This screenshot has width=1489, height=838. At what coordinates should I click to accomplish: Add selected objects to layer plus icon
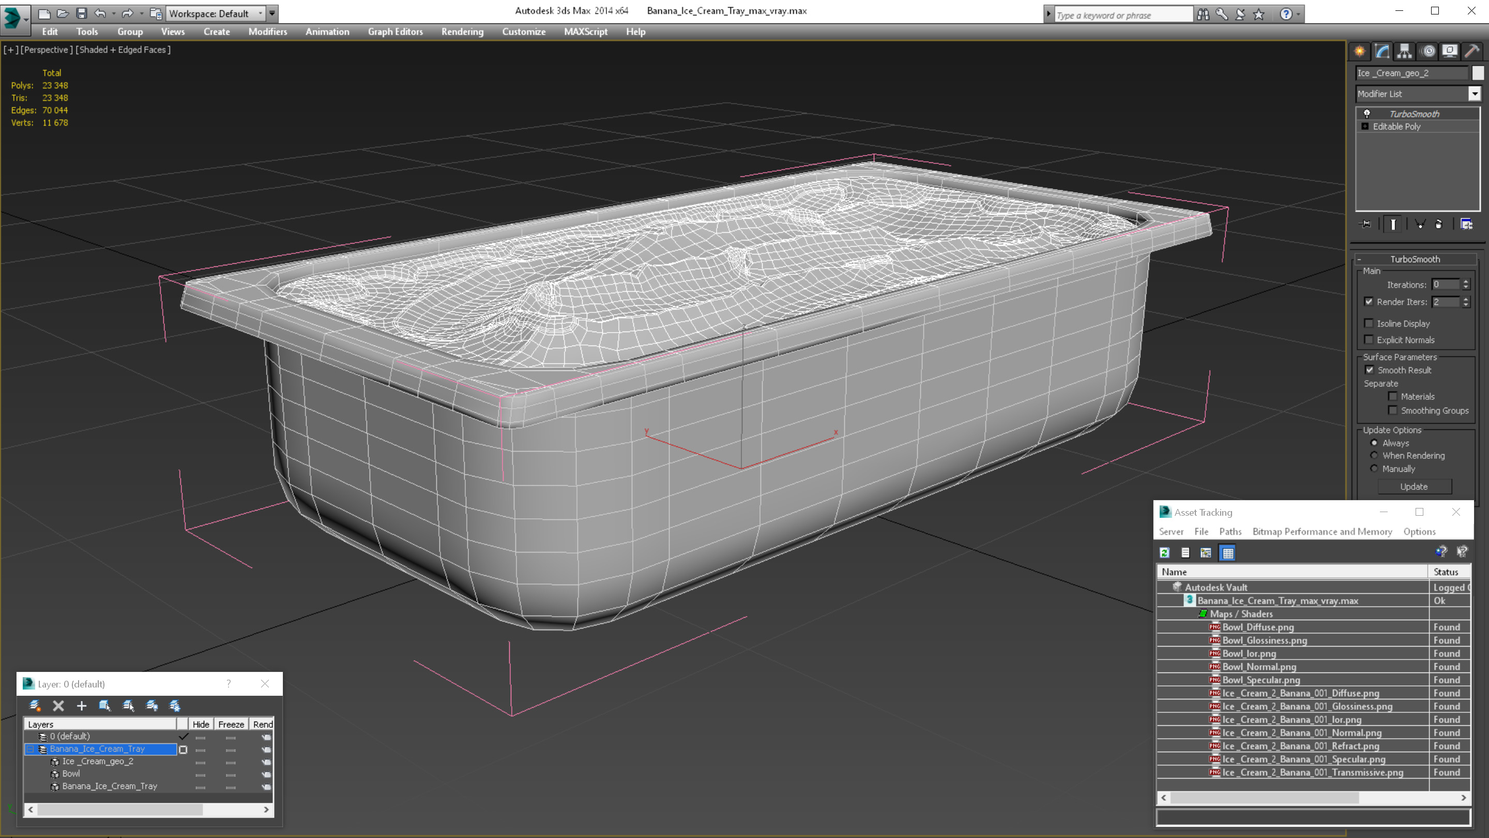point(82,706)
